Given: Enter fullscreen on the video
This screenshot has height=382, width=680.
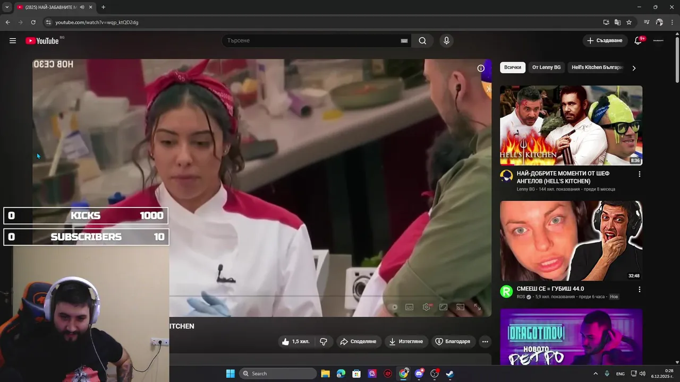Looking at the screenshot, I should tap(478, 307).
